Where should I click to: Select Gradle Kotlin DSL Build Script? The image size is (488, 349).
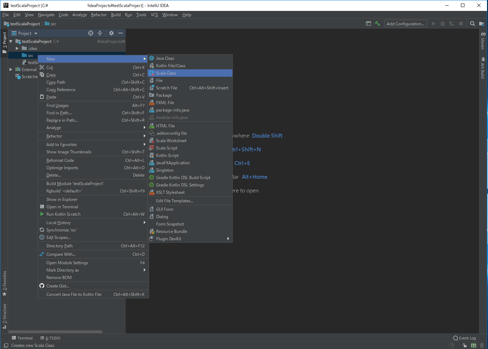190,178
